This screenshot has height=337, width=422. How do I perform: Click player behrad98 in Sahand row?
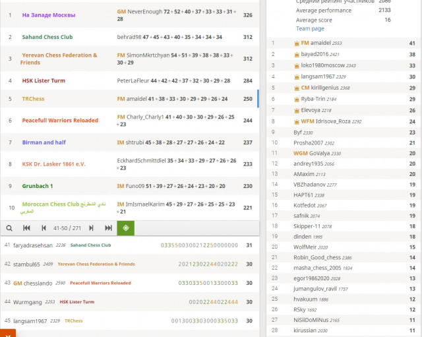click(x=129, y=37)
